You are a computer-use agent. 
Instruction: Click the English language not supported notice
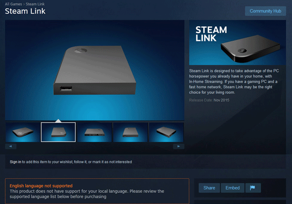pyautogui.click(x=97, y=191)
